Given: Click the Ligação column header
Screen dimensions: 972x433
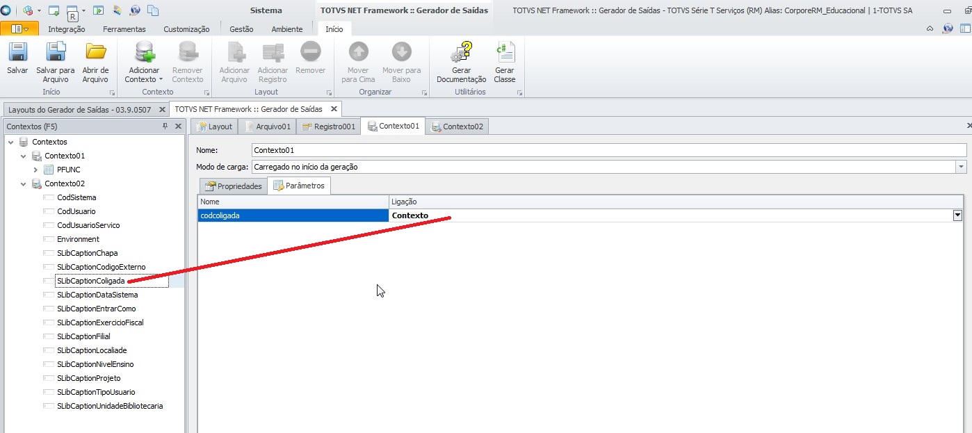Looking at the screenshot, I should [x=677, y=202].
